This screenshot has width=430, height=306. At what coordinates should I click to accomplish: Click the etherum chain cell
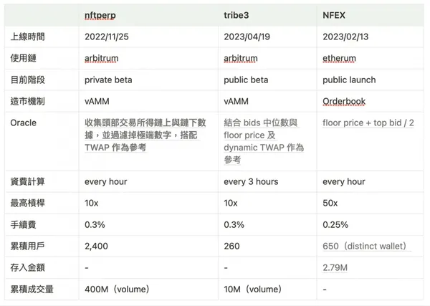click(x=342, y=58)
